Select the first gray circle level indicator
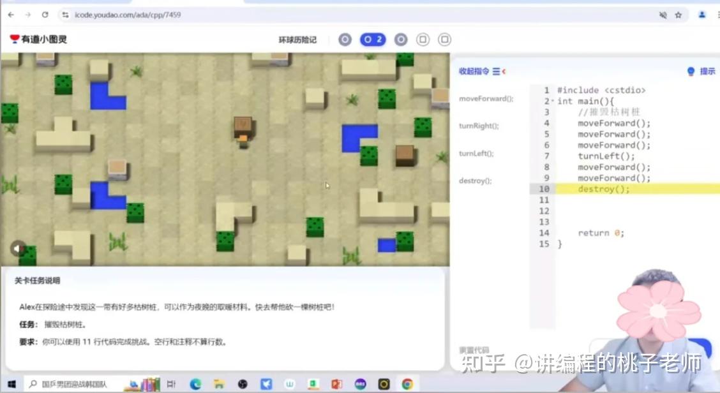 click(345, 40)
